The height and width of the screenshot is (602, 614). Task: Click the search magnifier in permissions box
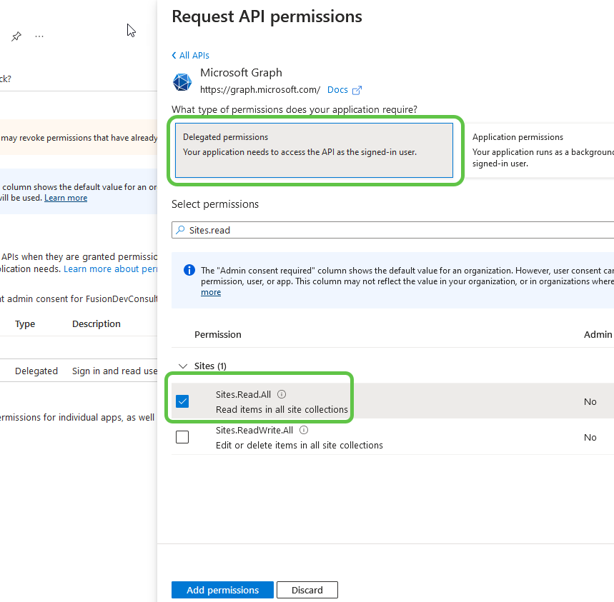[x=181, y=229]
